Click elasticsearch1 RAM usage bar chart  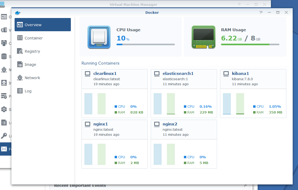[x=171, y=104]
